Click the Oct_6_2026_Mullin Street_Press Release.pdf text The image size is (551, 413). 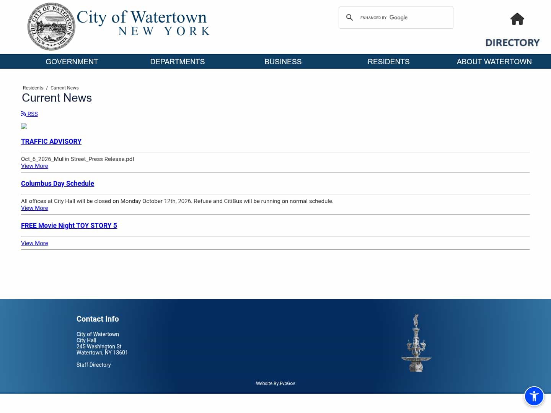coord(78,159)
